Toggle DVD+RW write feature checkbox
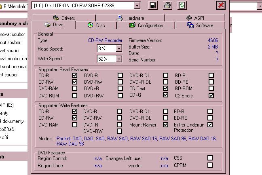 119,131
